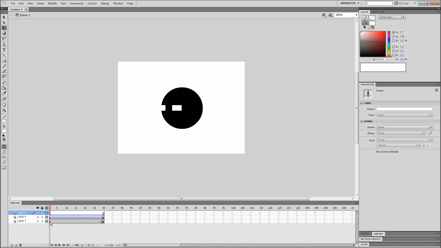Select the Selection arrow tool
441x248 pixels.
(4, 17)
